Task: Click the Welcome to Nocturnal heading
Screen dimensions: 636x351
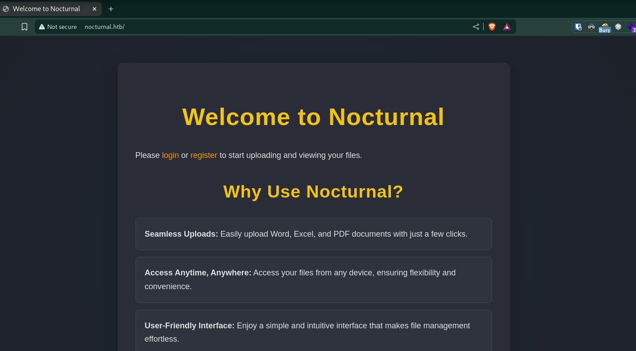Action: click(313, 117)
